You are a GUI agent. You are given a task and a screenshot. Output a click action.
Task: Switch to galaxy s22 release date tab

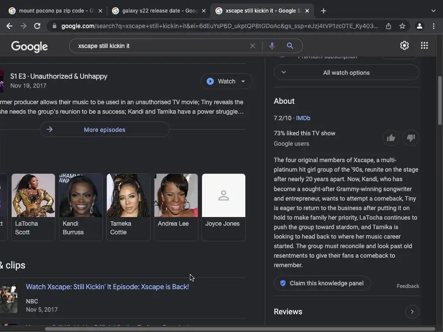[x=158, y=11]
